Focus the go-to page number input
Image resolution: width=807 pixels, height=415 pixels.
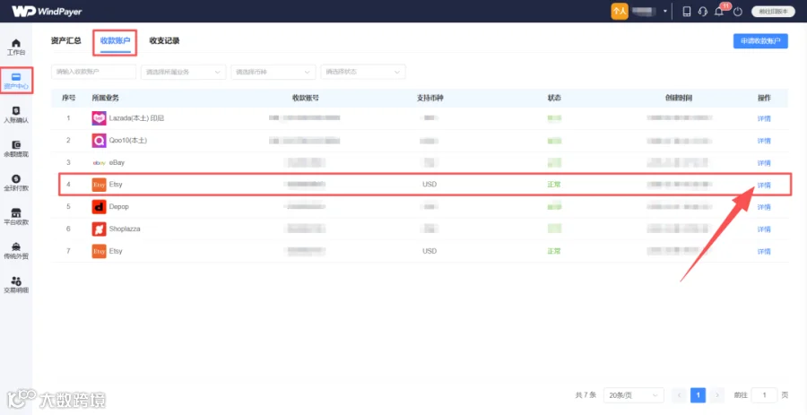coord(764,395)
